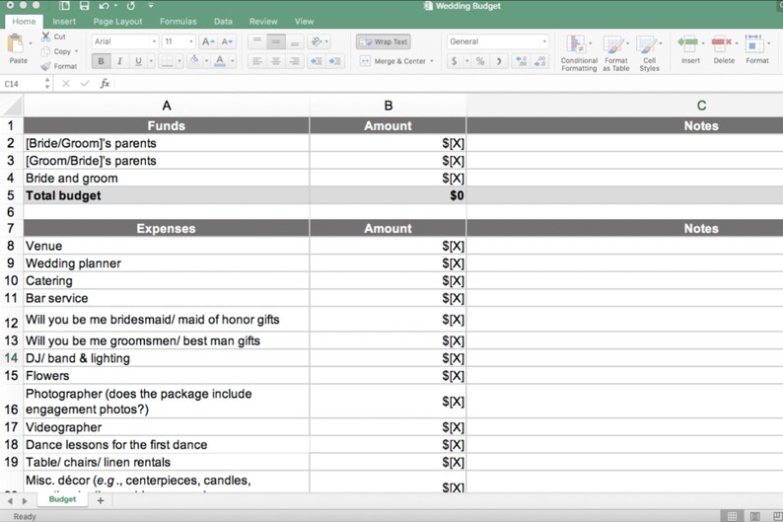Screen dimensions: 783x522
Task: Decrease decimal places icon
Action: 540,61
